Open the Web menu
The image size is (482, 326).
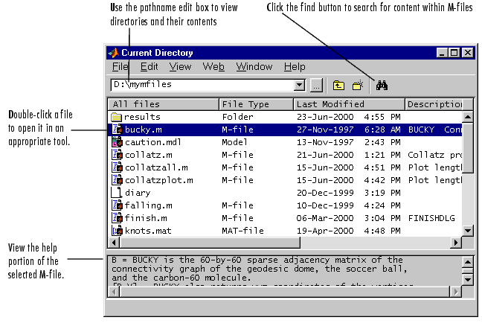click(213, 67)
